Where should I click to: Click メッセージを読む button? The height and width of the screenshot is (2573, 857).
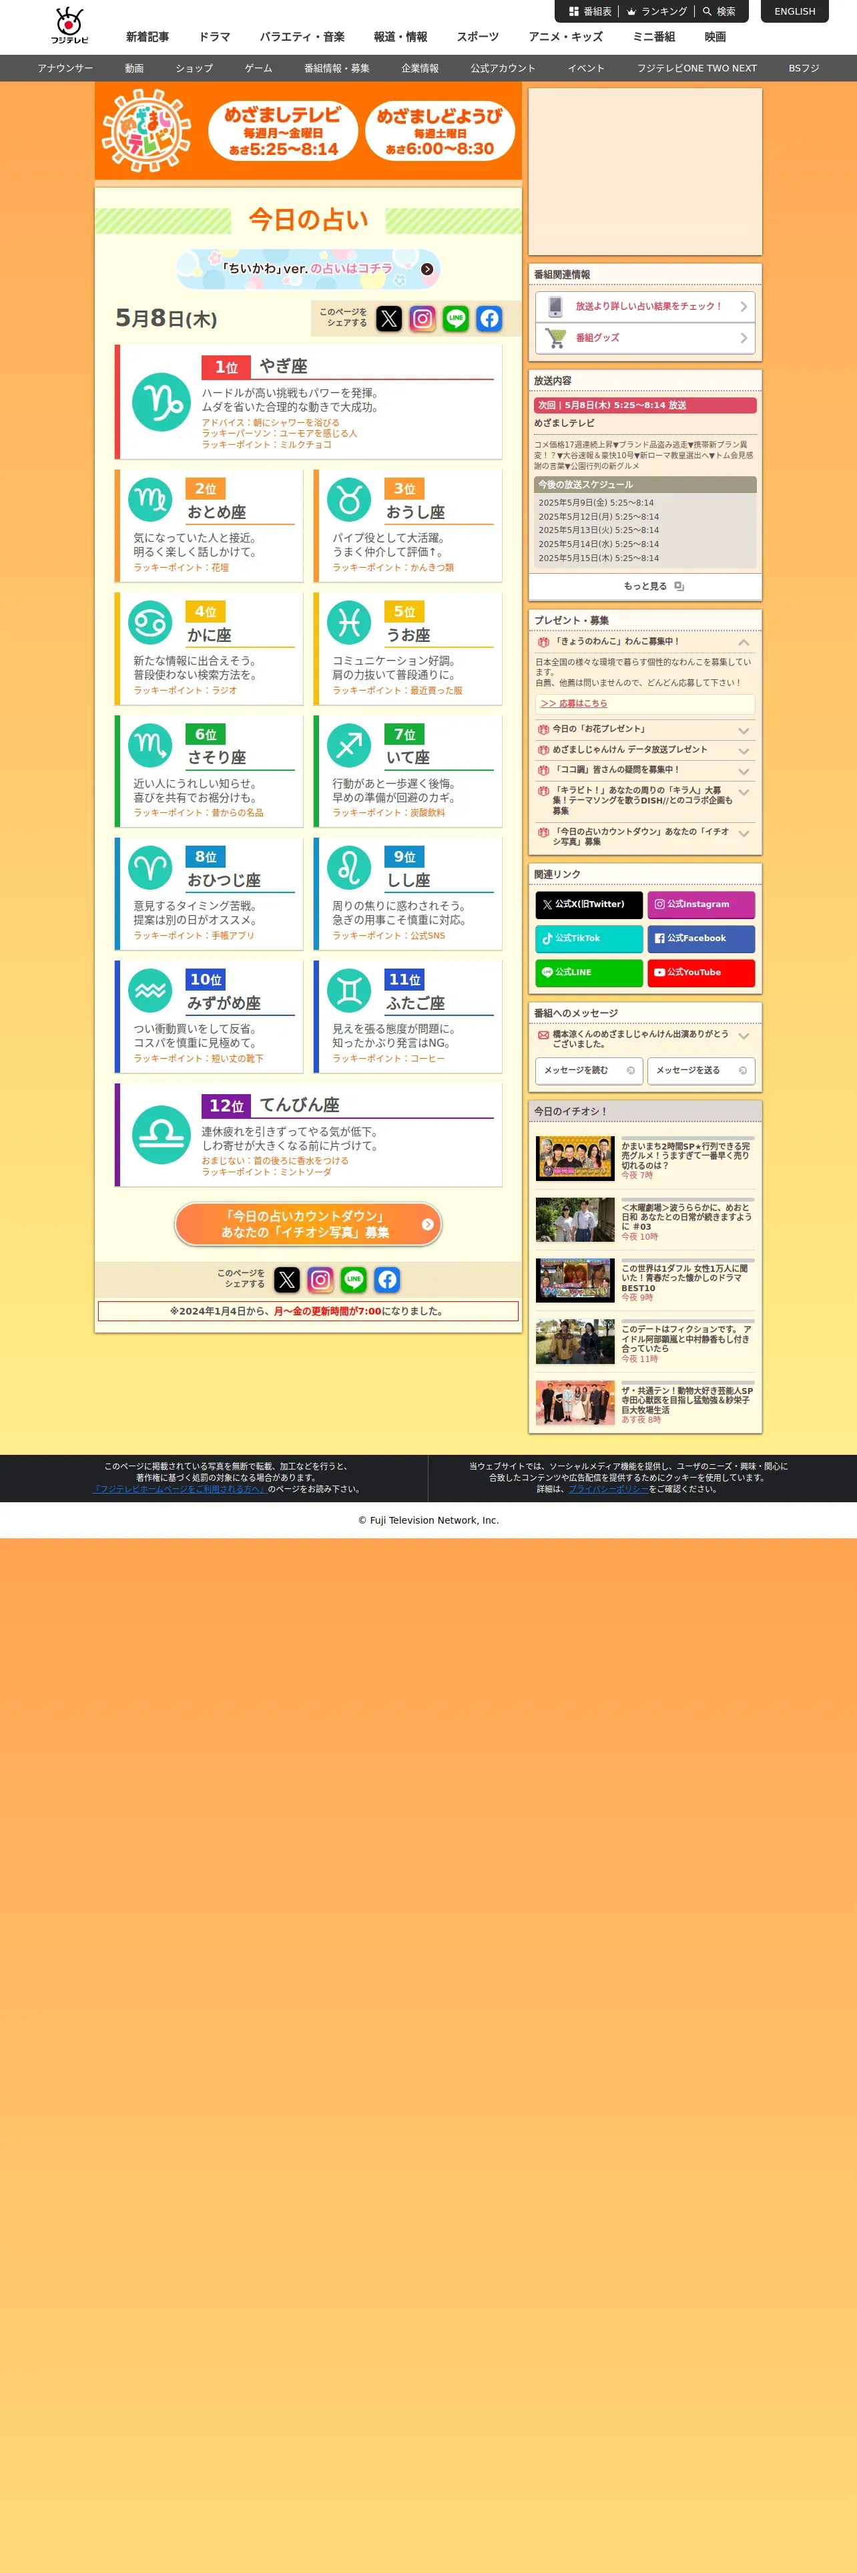click(589, 1070)
